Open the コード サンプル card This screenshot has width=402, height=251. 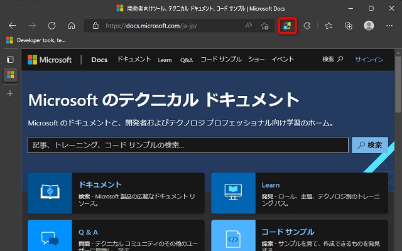pyautogui.click(x=300, y=235)
